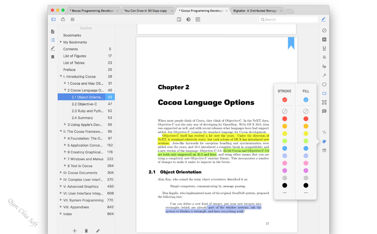The image size is (377, 234).
Task: Select the Rectangle shape tool
Action: [x=324, y=93]
